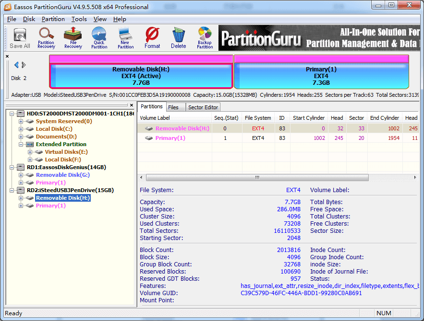The height and width of the screenshot is (321, 424).
Task: Go to previous disk with left arrow
Action: tap(16, 65)
